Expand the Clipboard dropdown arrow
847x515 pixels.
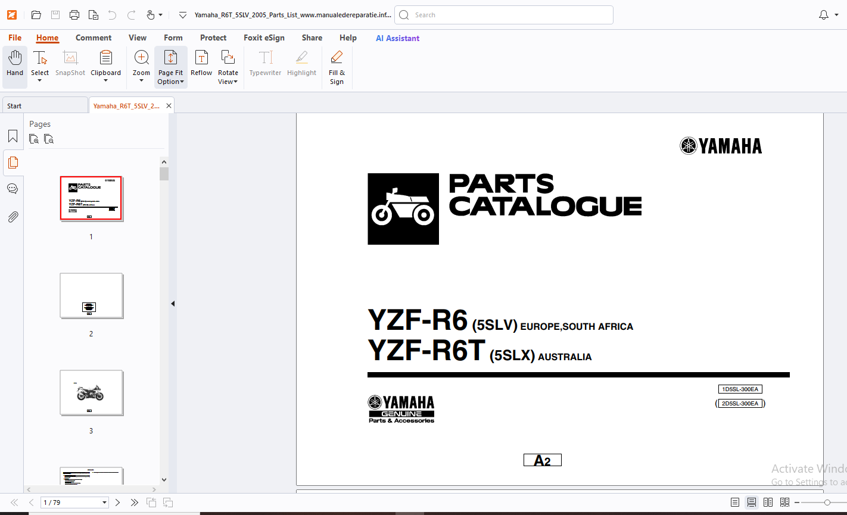click(x=105, y=81)
